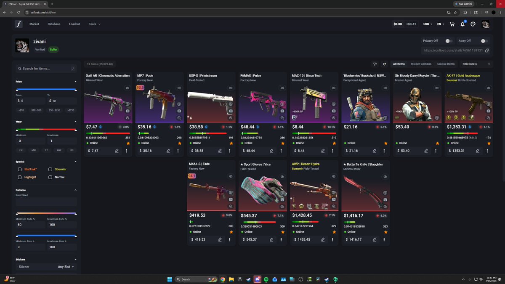Screen dimensions: 505x284
Task: Click the Fade percentage slider
Action: coord(46,213)
